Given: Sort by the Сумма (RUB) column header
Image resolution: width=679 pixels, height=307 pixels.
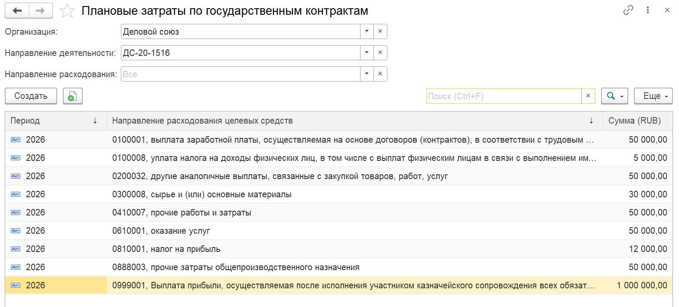Looking at the screenshot, I should click(637, 121).
